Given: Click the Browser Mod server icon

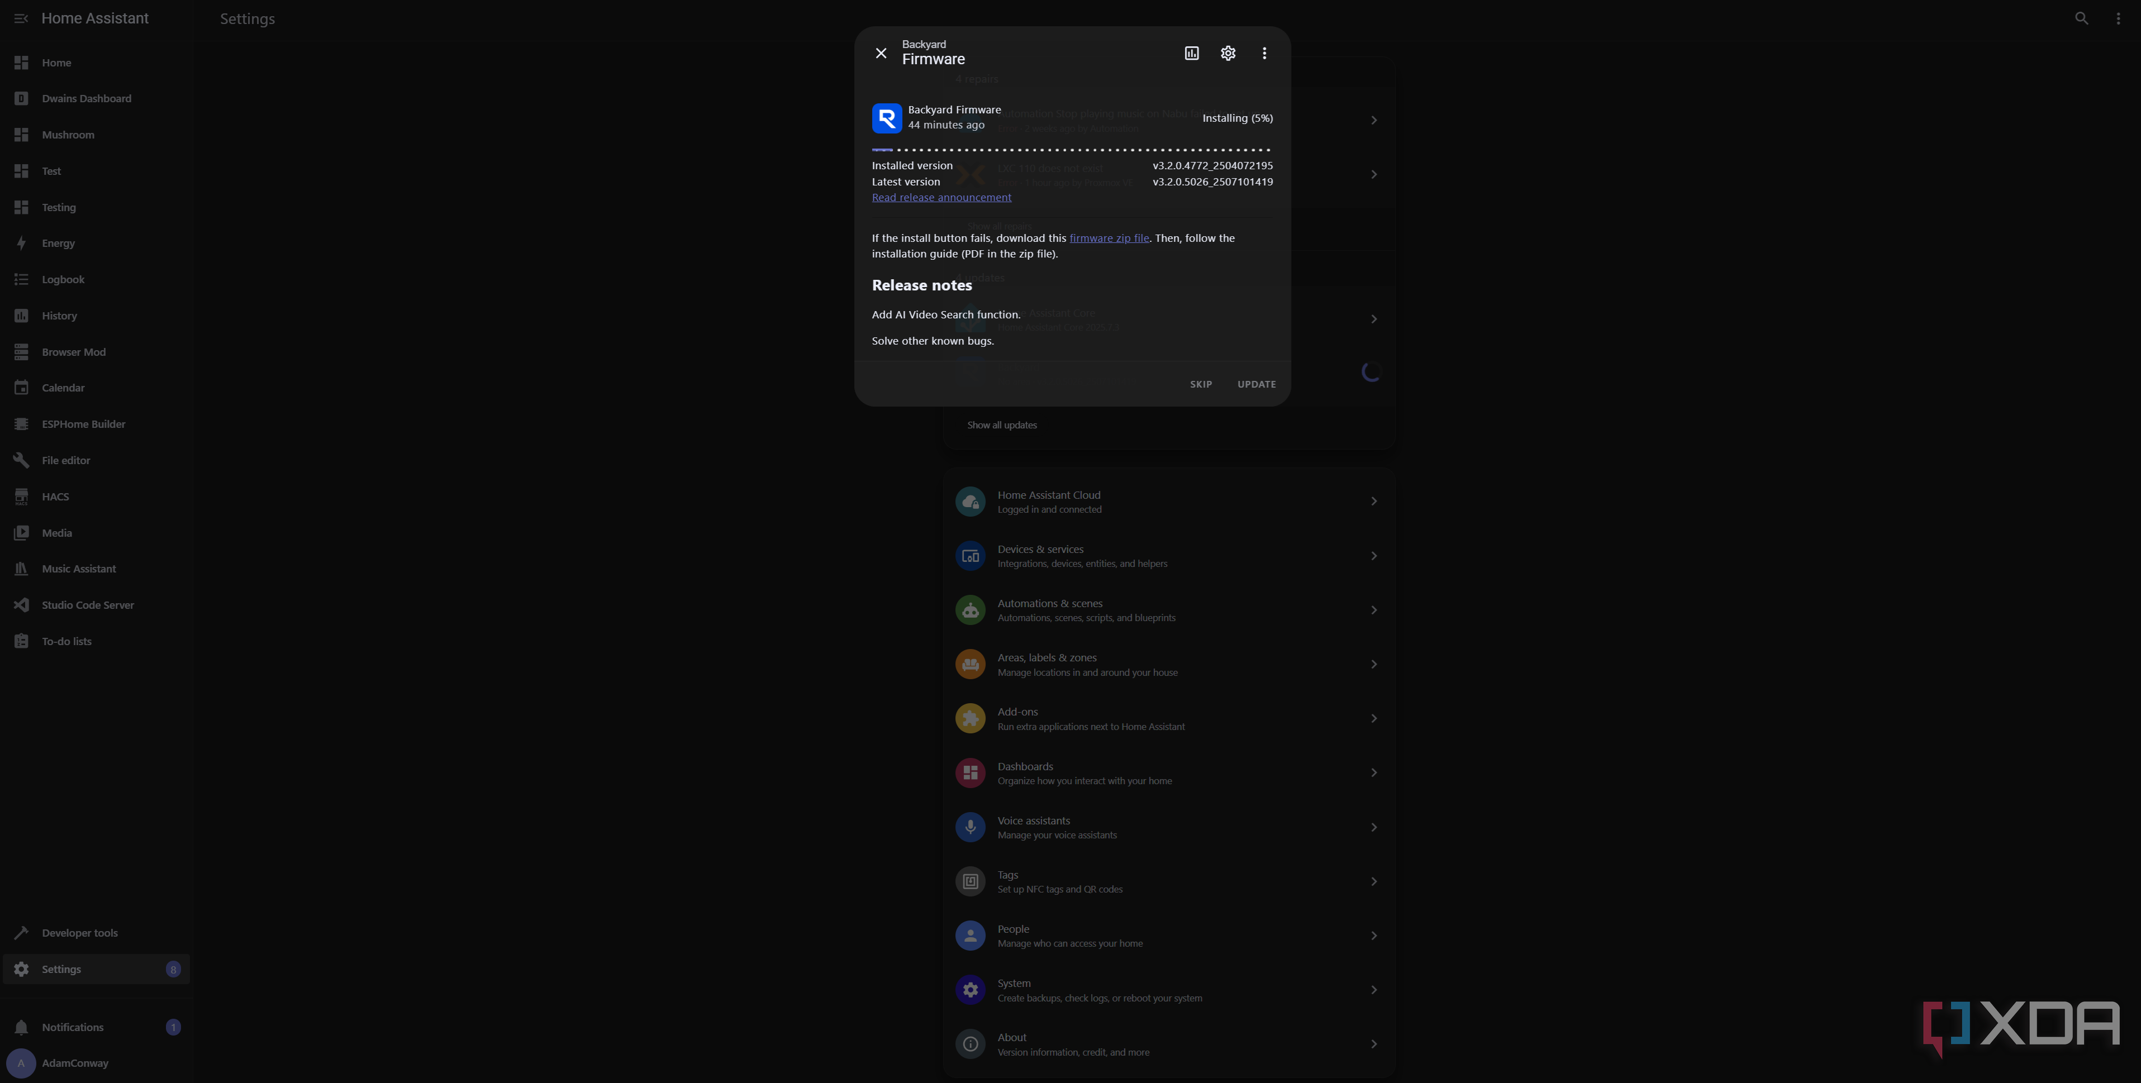Looking at the screenshot, I should tap(22, 351).
